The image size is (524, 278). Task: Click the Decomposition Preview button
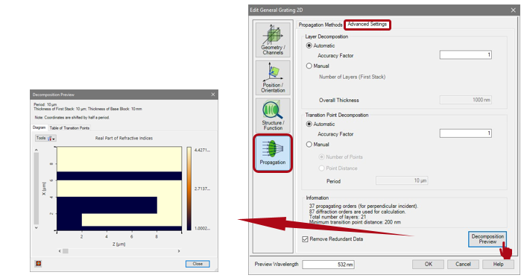[487, 239]
